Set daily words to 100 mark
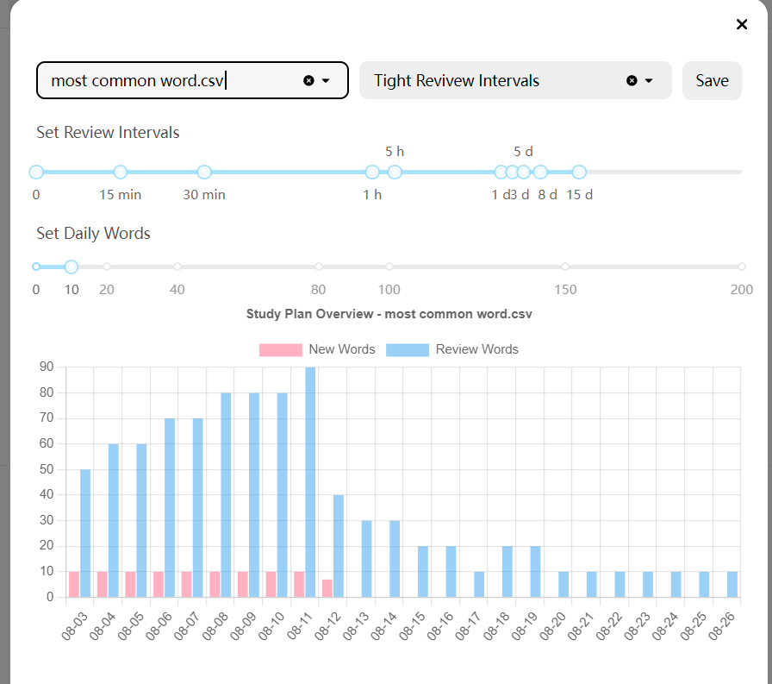Image resolution: width=772 pixels, height=684 pixels. coord(389,267)
